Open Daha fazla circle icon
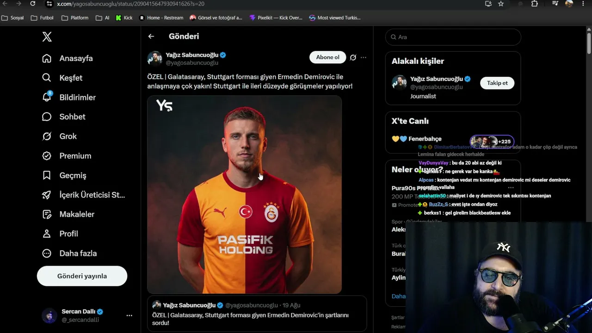This screenshot has height=333, width=592. coord(47,253)
